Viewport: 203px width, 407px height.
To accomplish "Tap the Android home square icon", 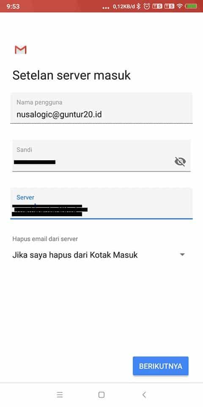I will (x=101, y=395).
